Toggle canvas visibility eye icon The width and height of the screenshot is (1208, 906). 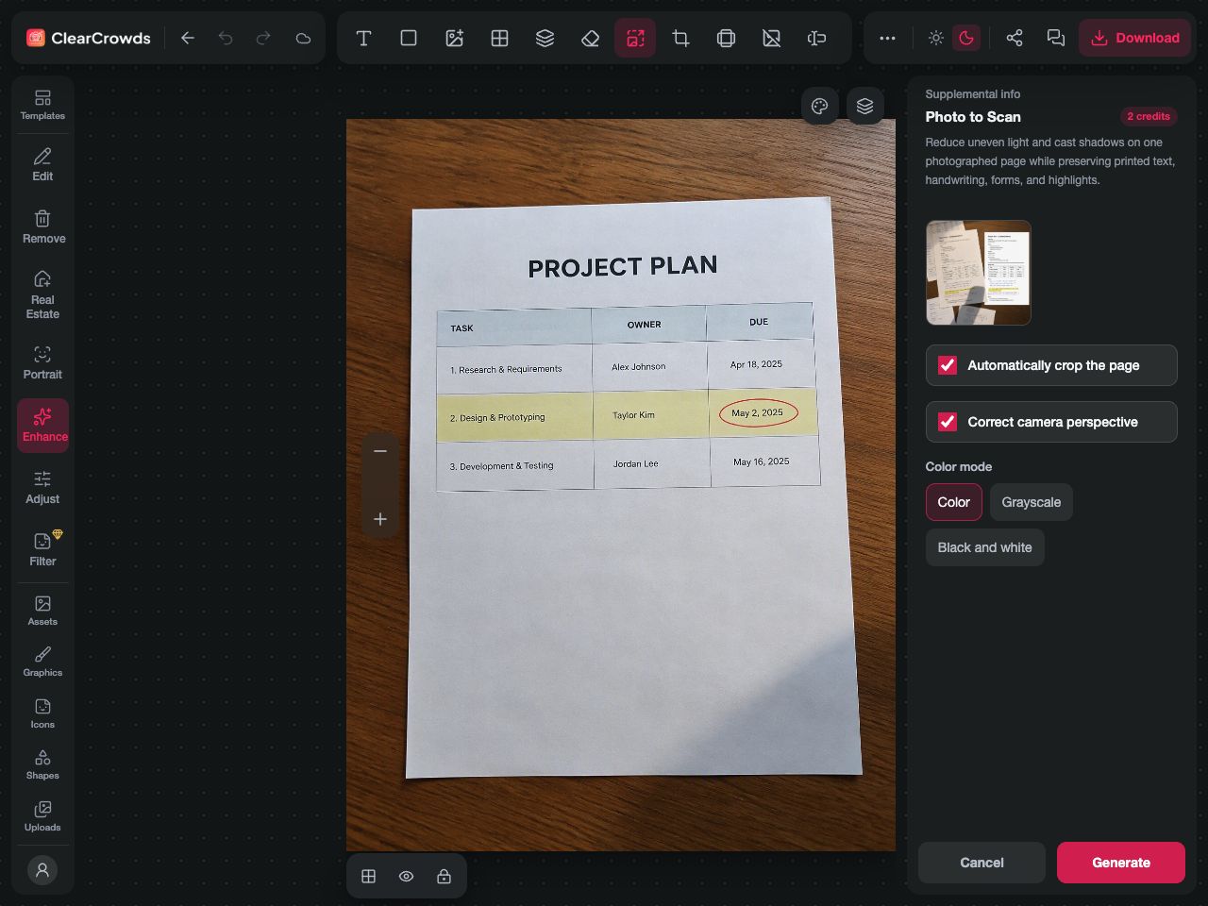[x=407, y=877]
